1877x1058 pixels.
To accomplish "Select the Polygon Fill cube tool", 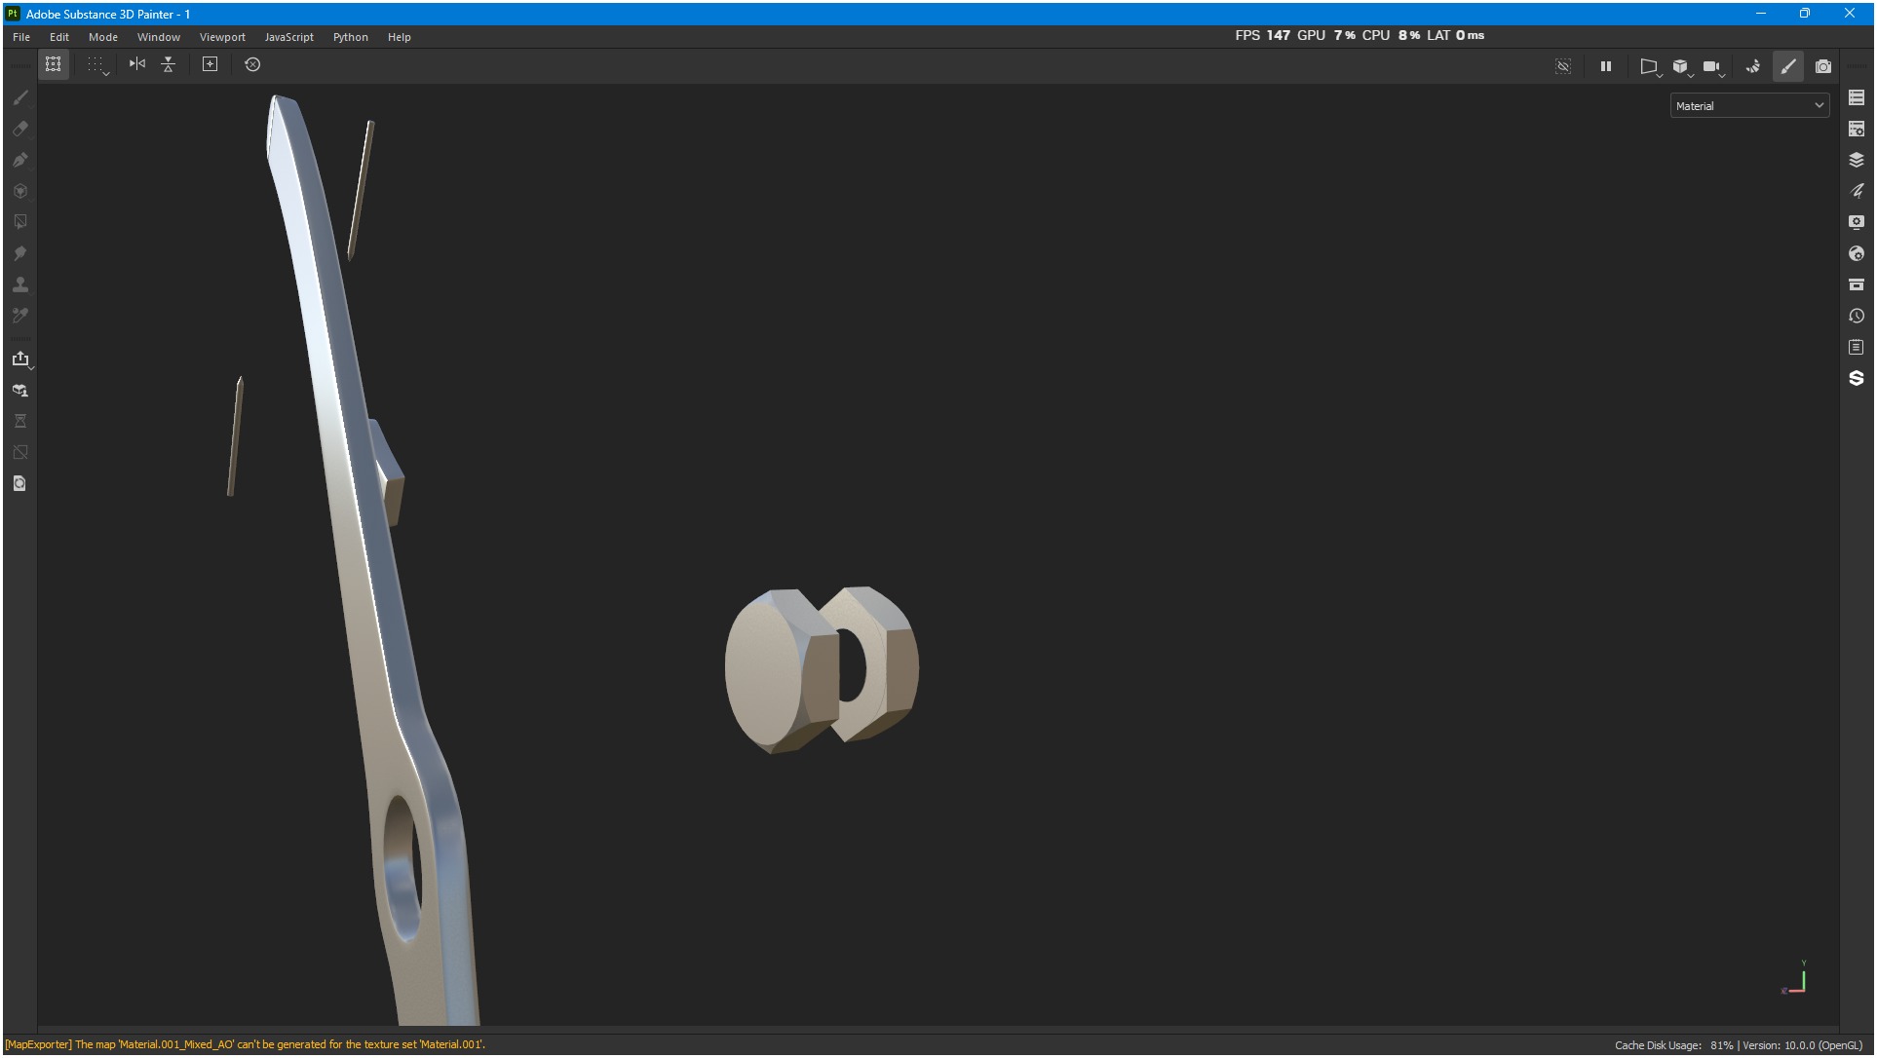I will [x=19, y=191].
